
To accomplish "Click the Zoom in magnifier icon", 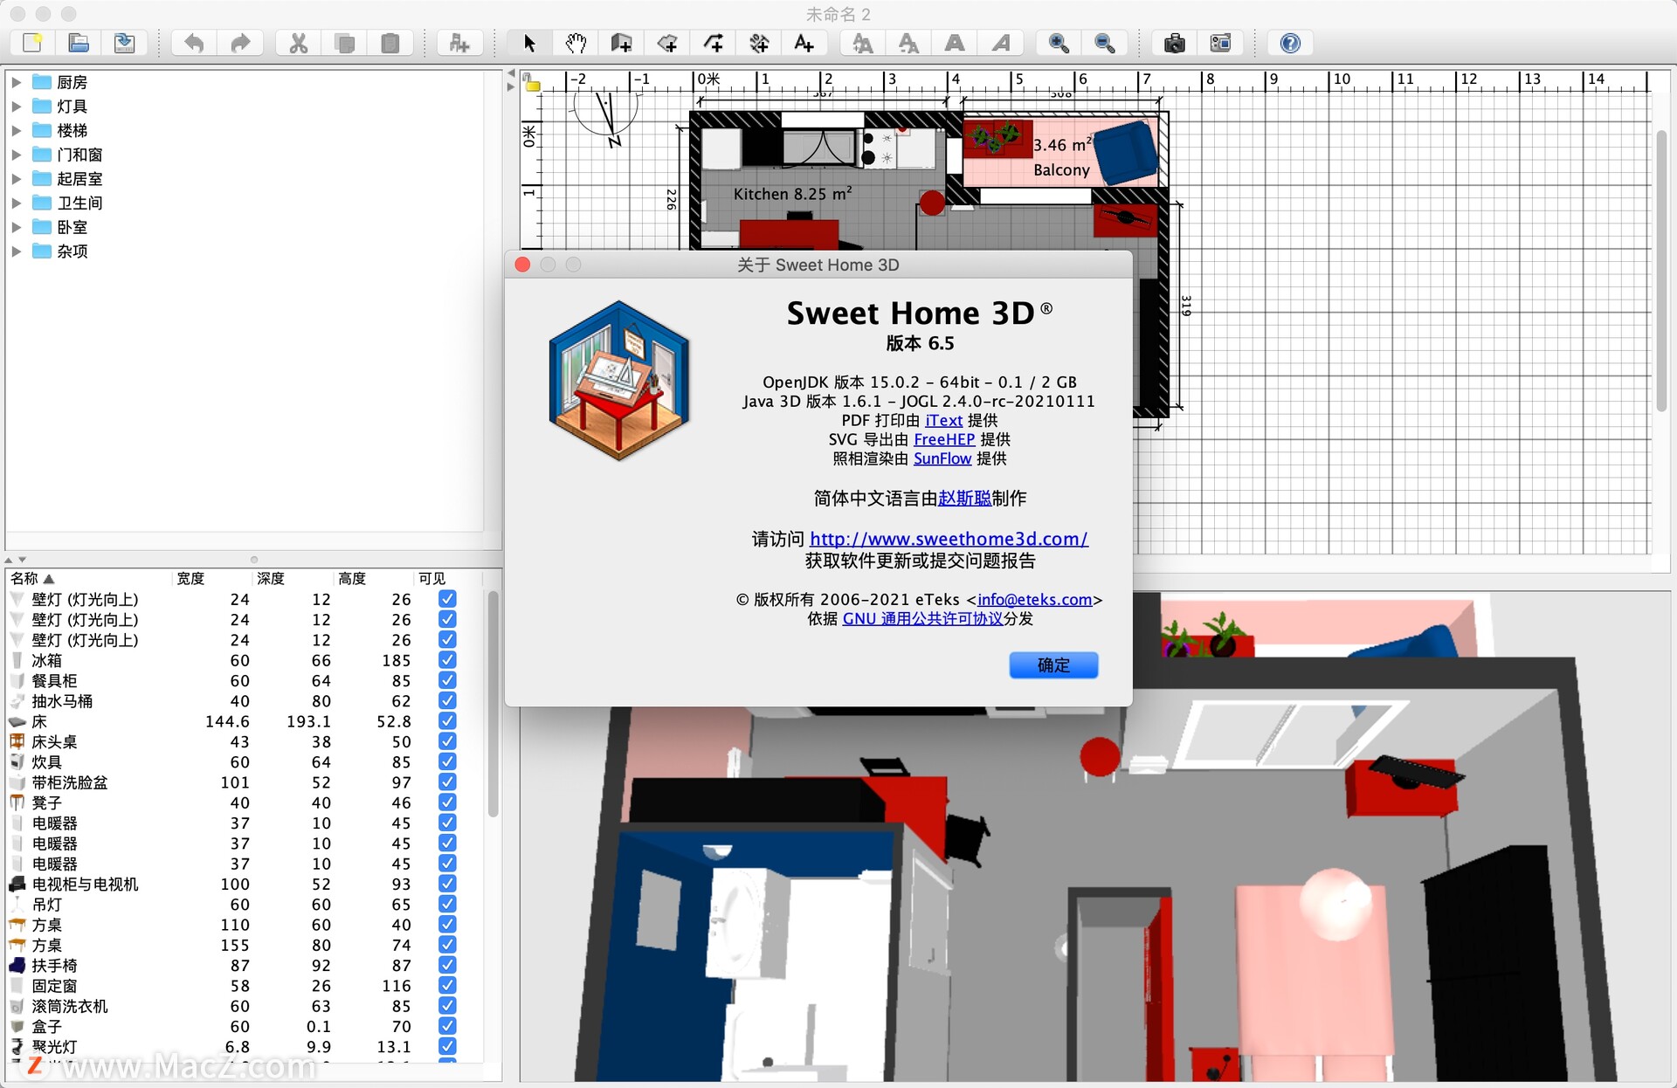I will (x=1059, y=43).
